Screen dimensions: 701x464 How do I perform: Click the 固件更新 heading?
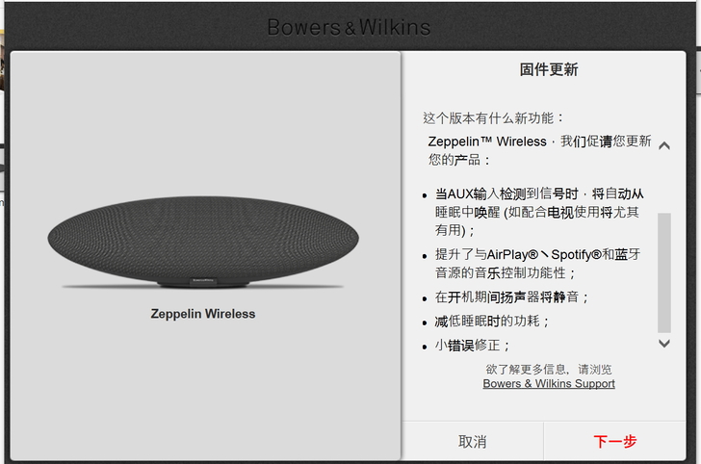[549, 69]
